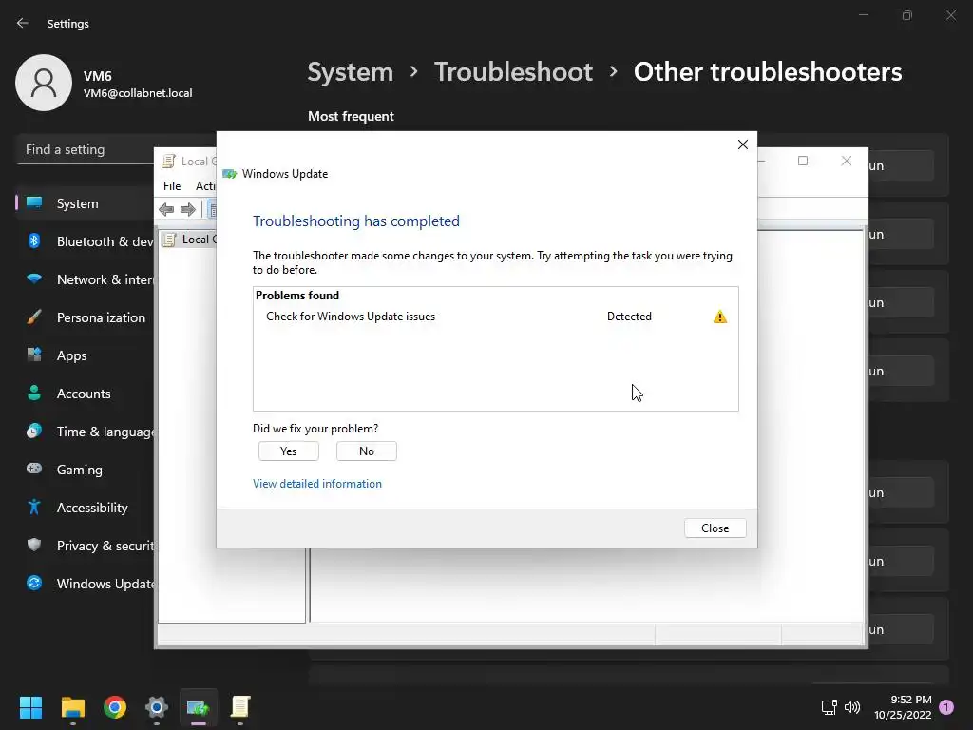Screen dimensions: 973x730
Task: Open Accessibility settings in sidebar
Action: click(85, 508)
